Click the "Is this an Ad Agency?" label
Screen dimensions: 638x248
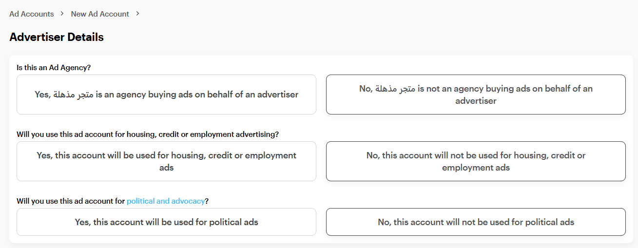tap(54, 68)
